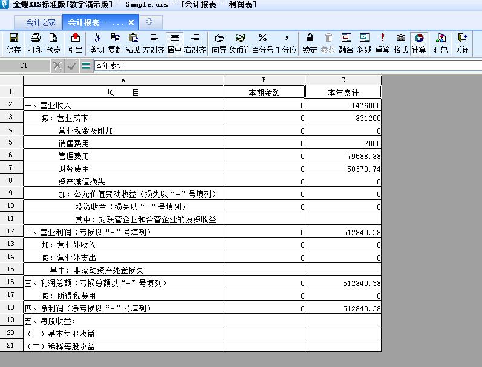482x367 pixels.
Task: Apply 百分号 percent format
Action: coord(262,43)
